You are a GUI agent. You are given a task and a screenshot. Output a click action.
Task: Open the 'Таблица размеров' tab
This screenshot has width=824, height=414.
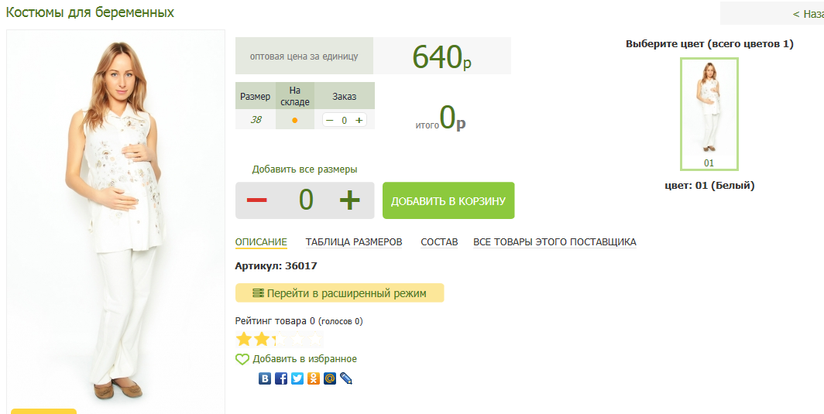(x=354, y=242)
